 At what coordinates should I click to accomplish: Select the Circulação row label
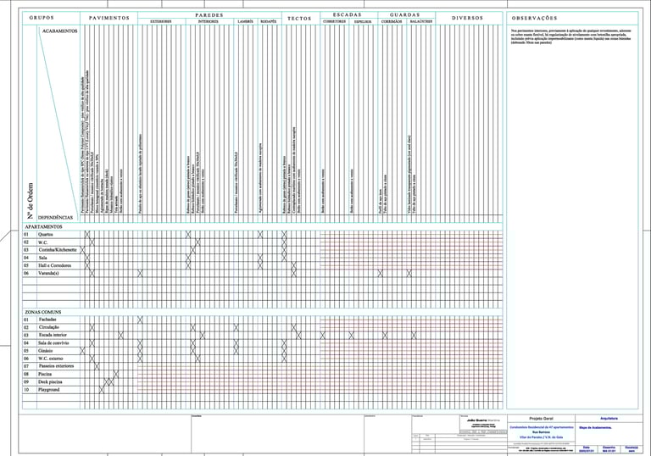click(x=48, y=327)
